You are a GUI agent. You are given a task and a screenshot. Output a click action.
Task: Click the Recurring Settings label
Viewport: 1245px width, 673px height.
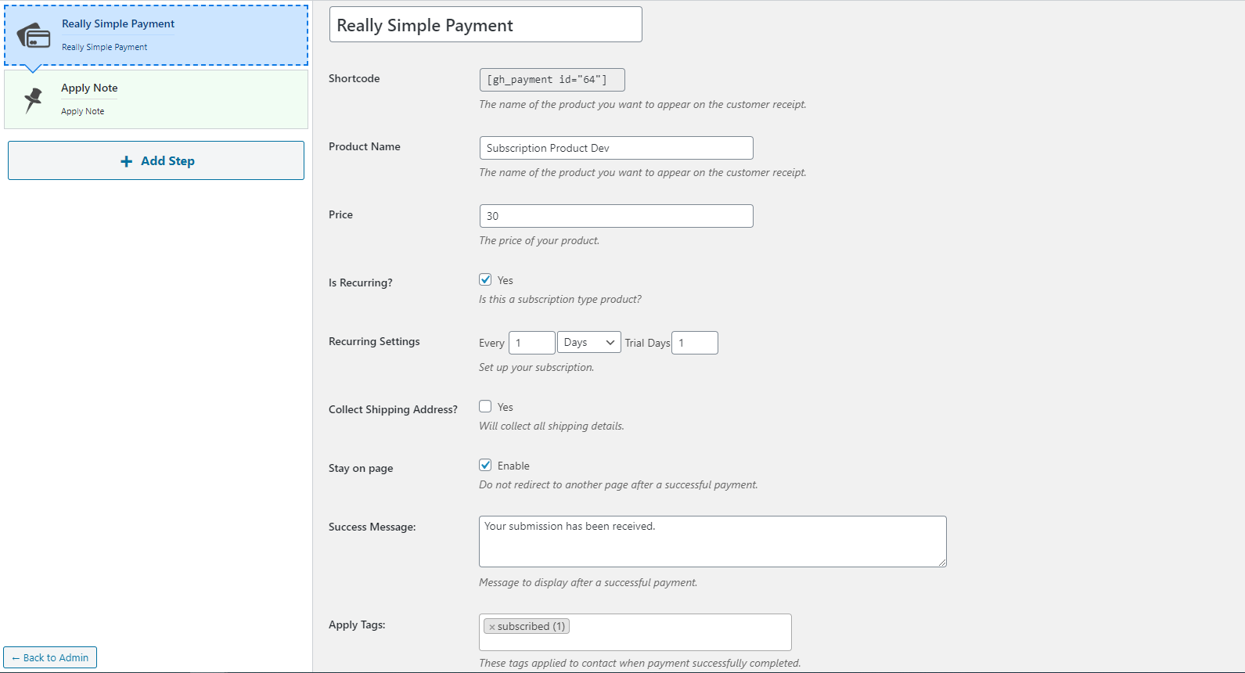pos(374,341)
